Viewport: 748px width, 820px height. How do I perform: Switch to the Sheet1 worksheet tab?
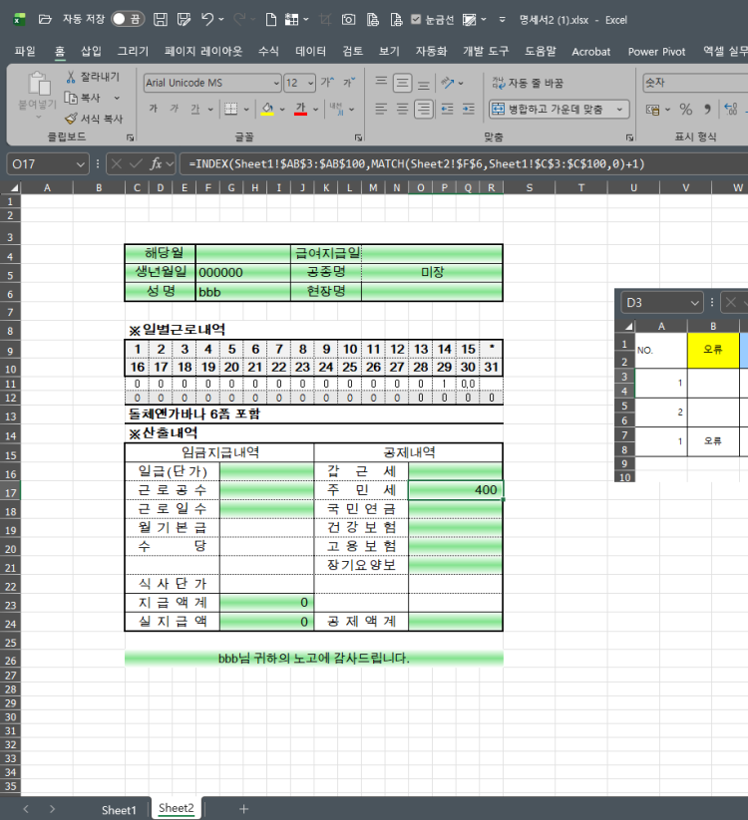pyautogui.click(x=119, y=809)
